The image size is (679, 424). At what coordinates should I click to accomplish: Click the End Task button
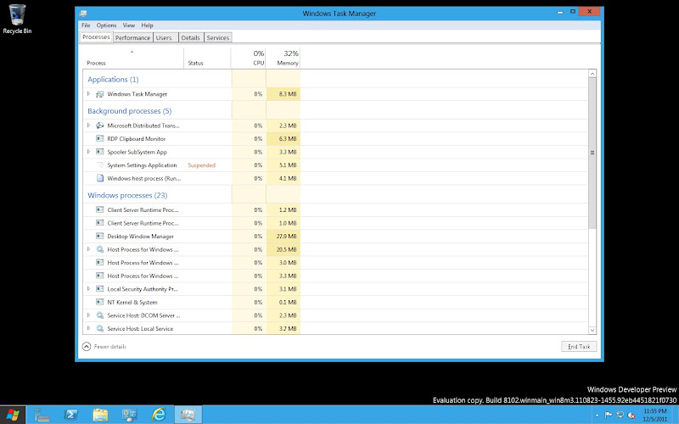579,347
